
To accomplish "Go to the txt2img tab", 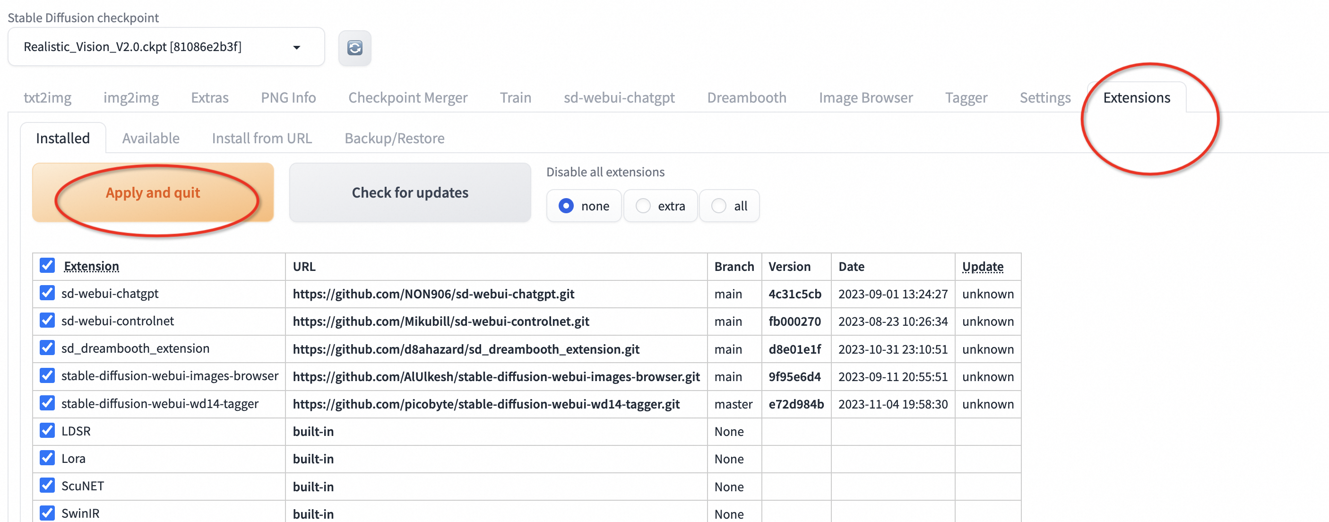I will (47, 97).
